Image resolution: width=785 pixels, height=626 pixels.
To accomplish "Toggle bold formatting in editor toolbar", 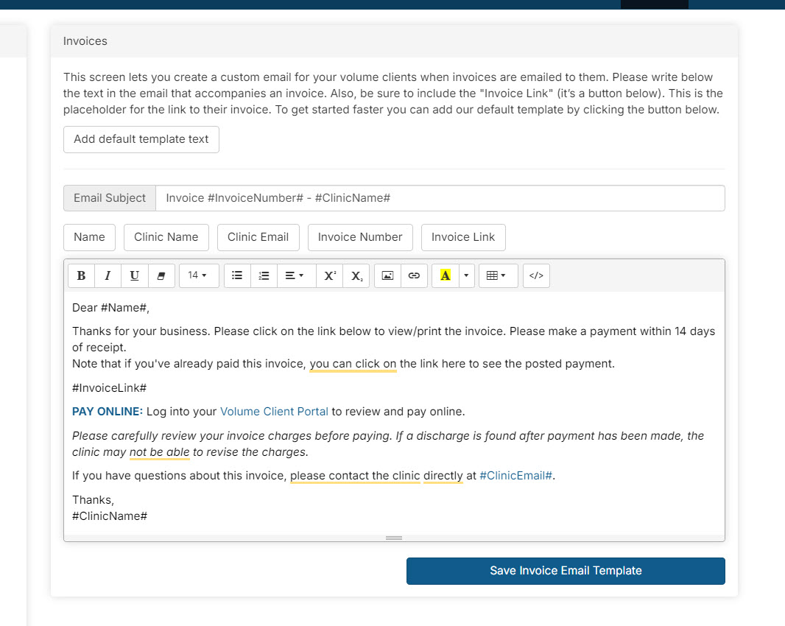I will tap(81, 275).
